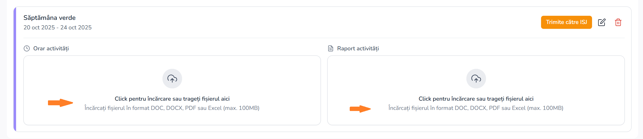Click "Click pentru încărcare" text under Raport activități

(476, 99)
